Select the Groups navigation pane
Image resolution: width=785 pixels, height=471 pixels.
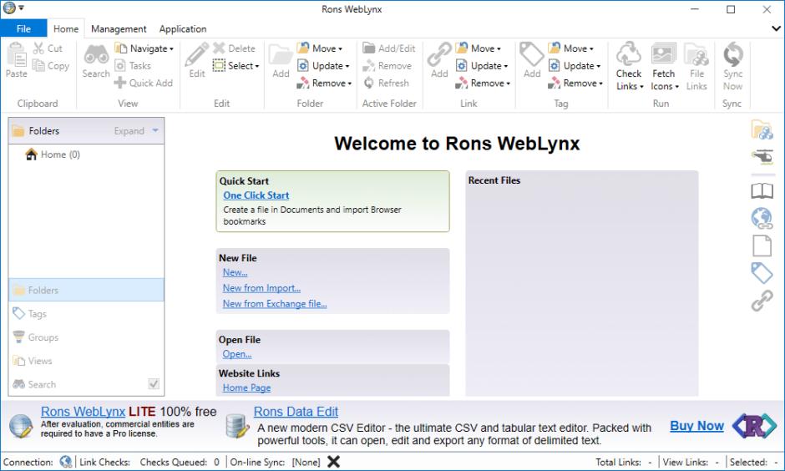click(86, 337)
